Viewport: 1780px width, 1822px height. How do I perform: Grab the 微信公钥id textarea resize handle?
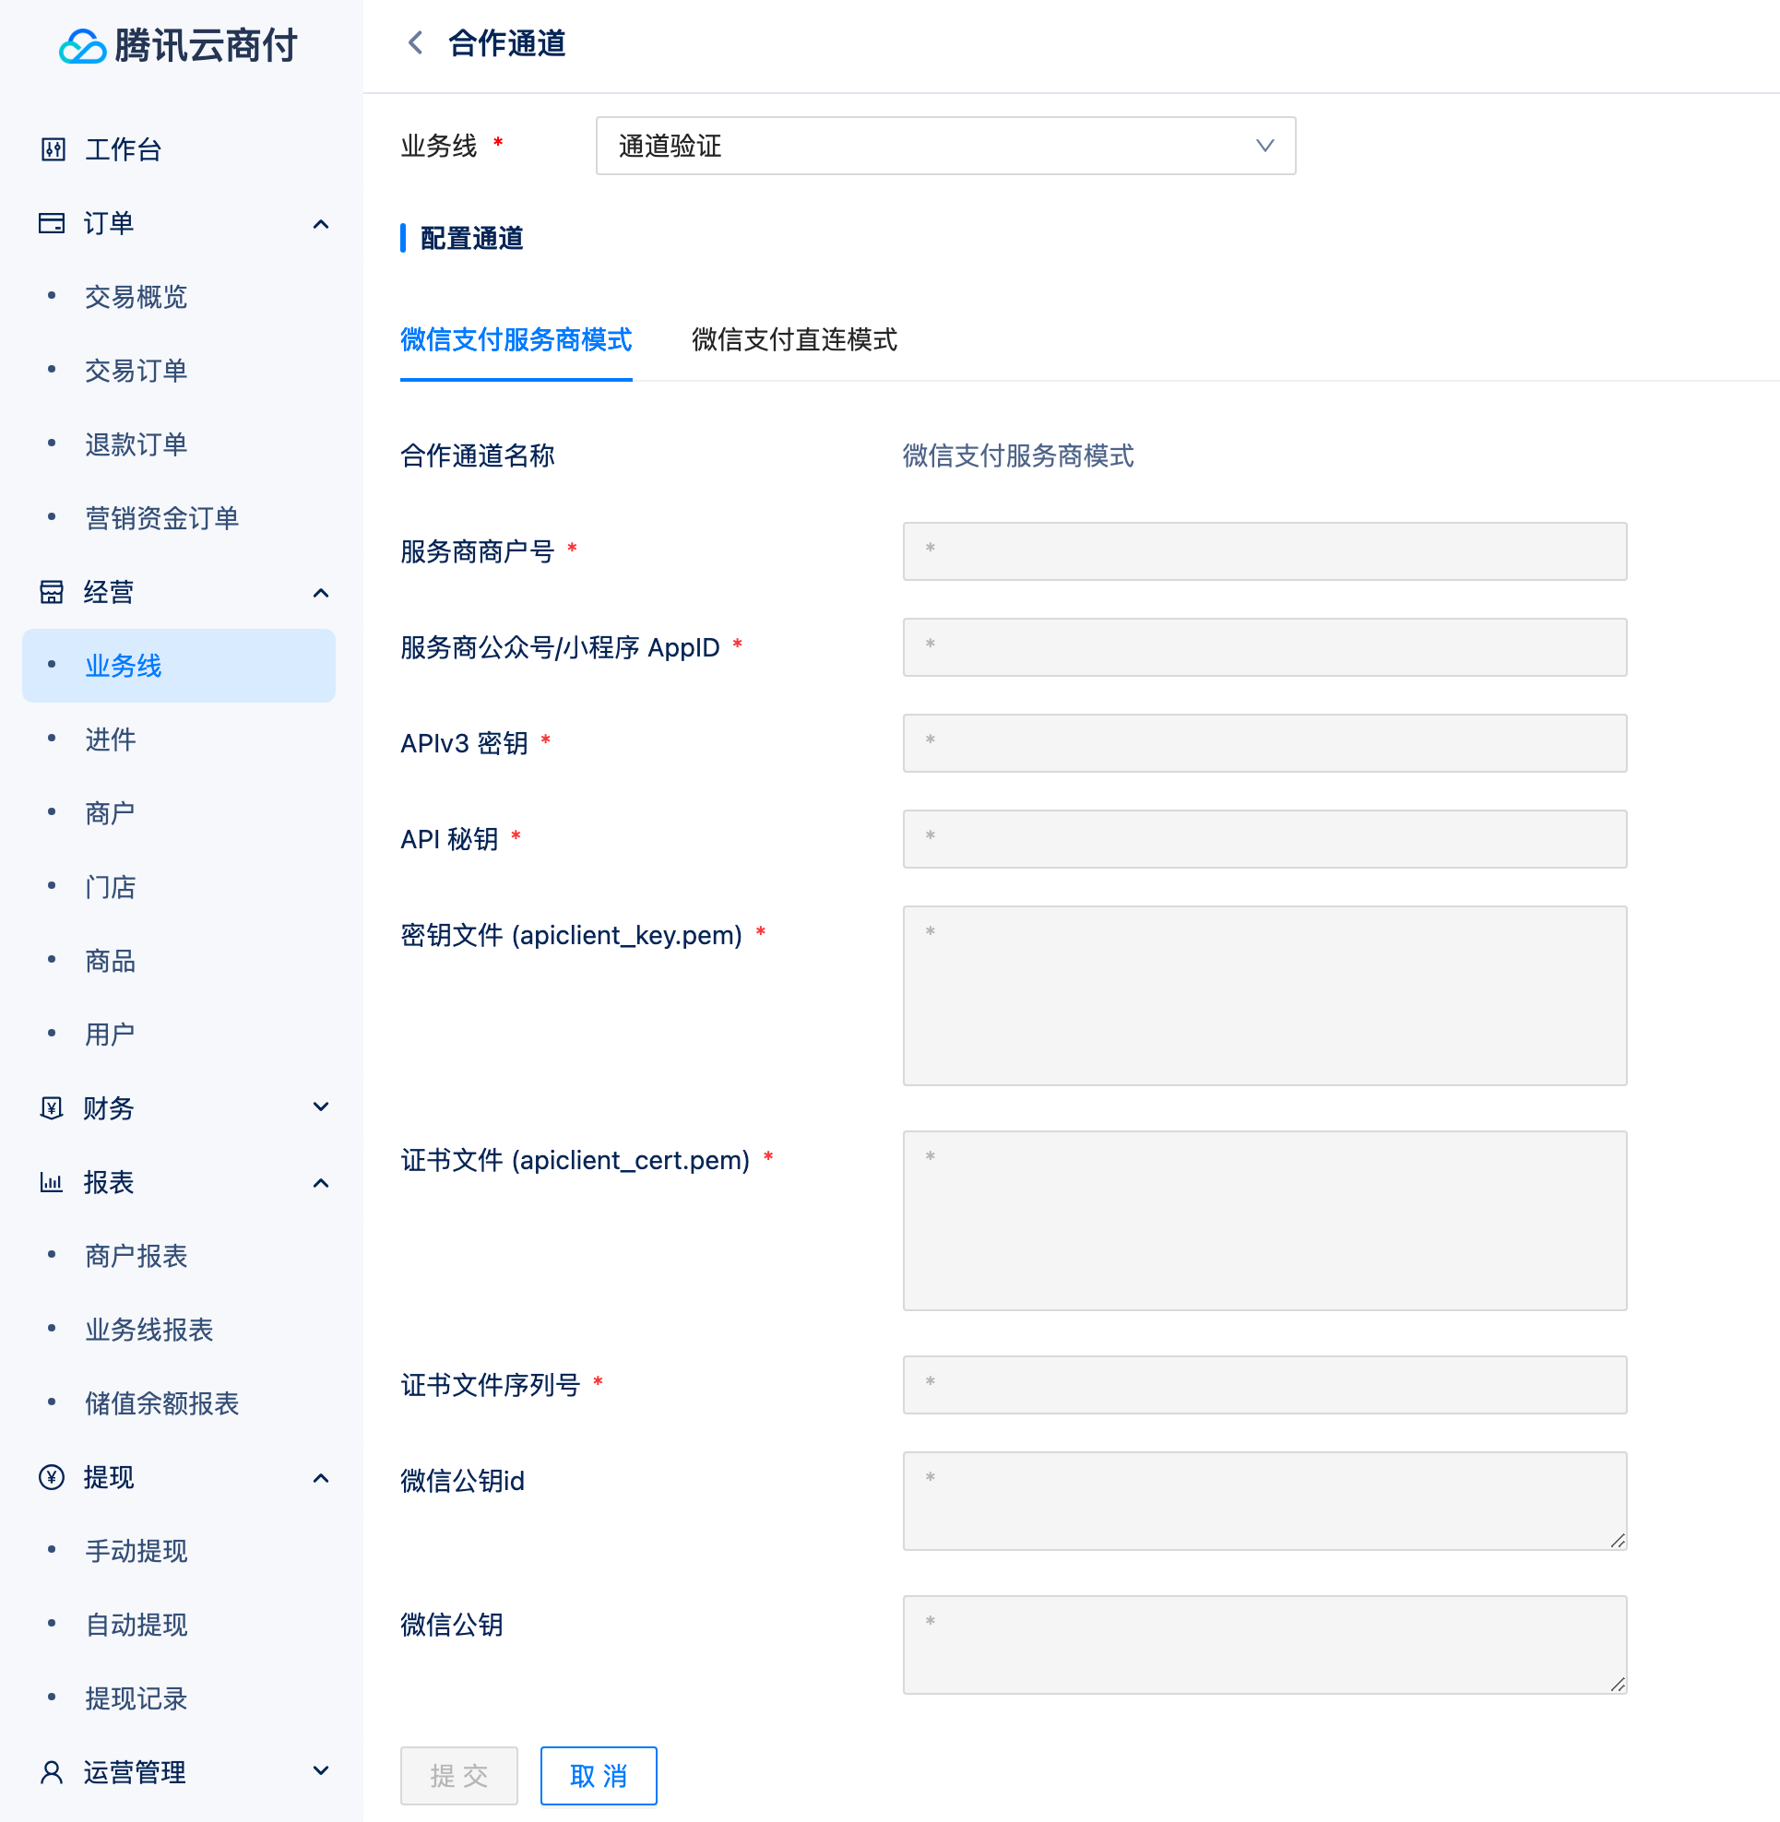[x=1618, y=1541]
